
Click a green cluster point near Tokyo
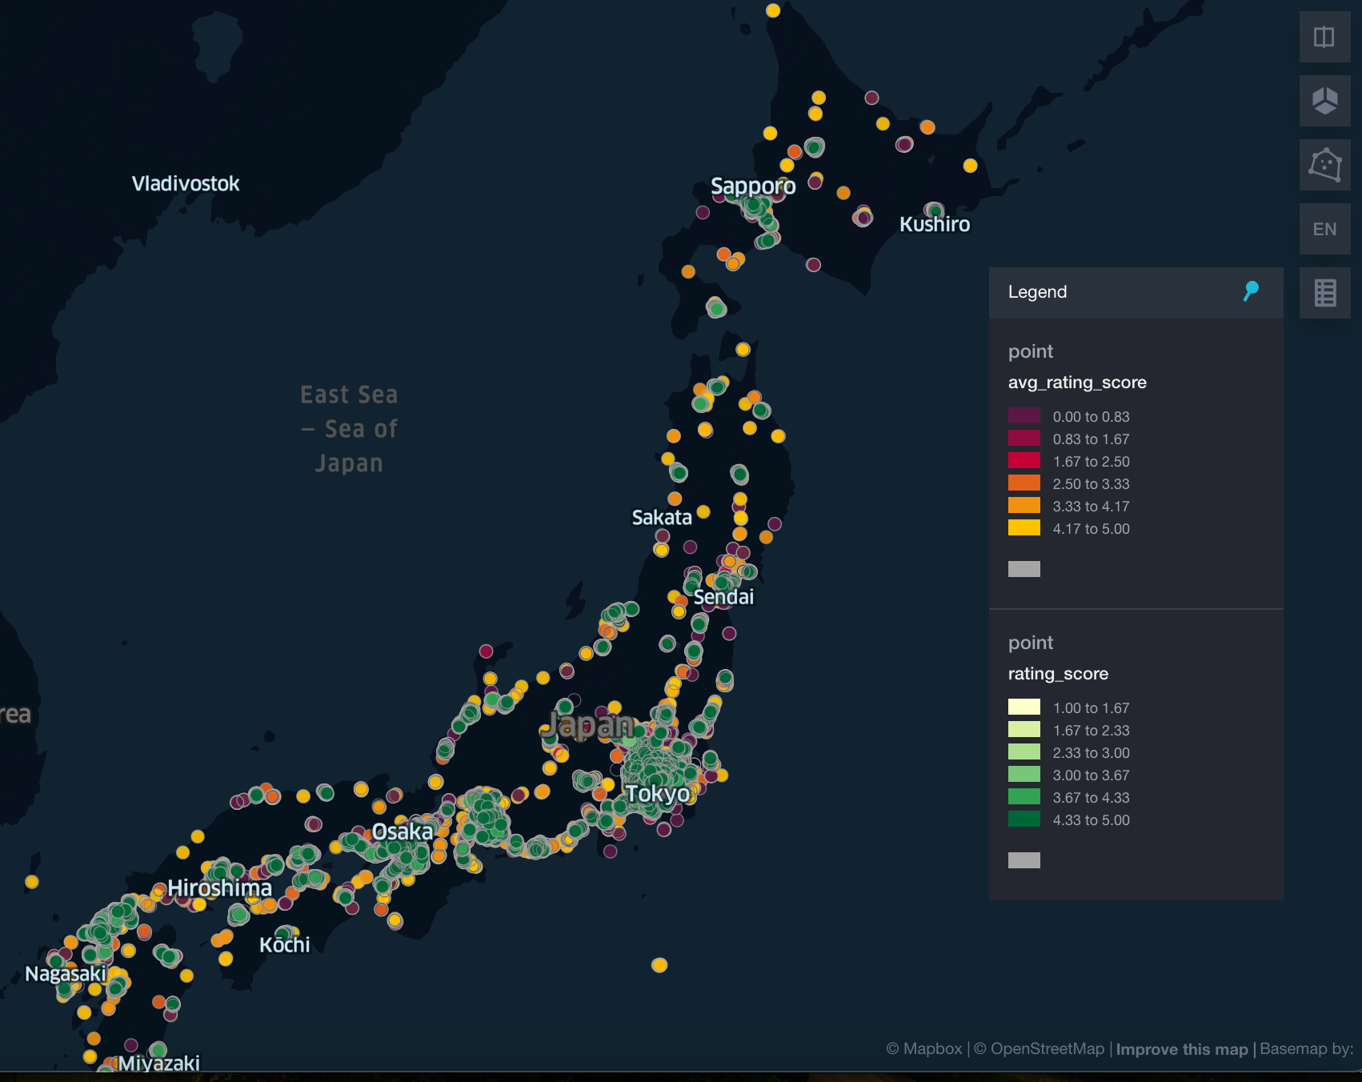tap(652, 772)
